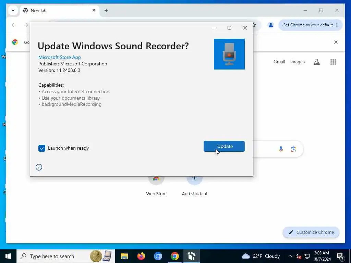351x263 pixels.
Task: Open the Chrome tab search dropdown arrow
Action: tap(13, 10)
